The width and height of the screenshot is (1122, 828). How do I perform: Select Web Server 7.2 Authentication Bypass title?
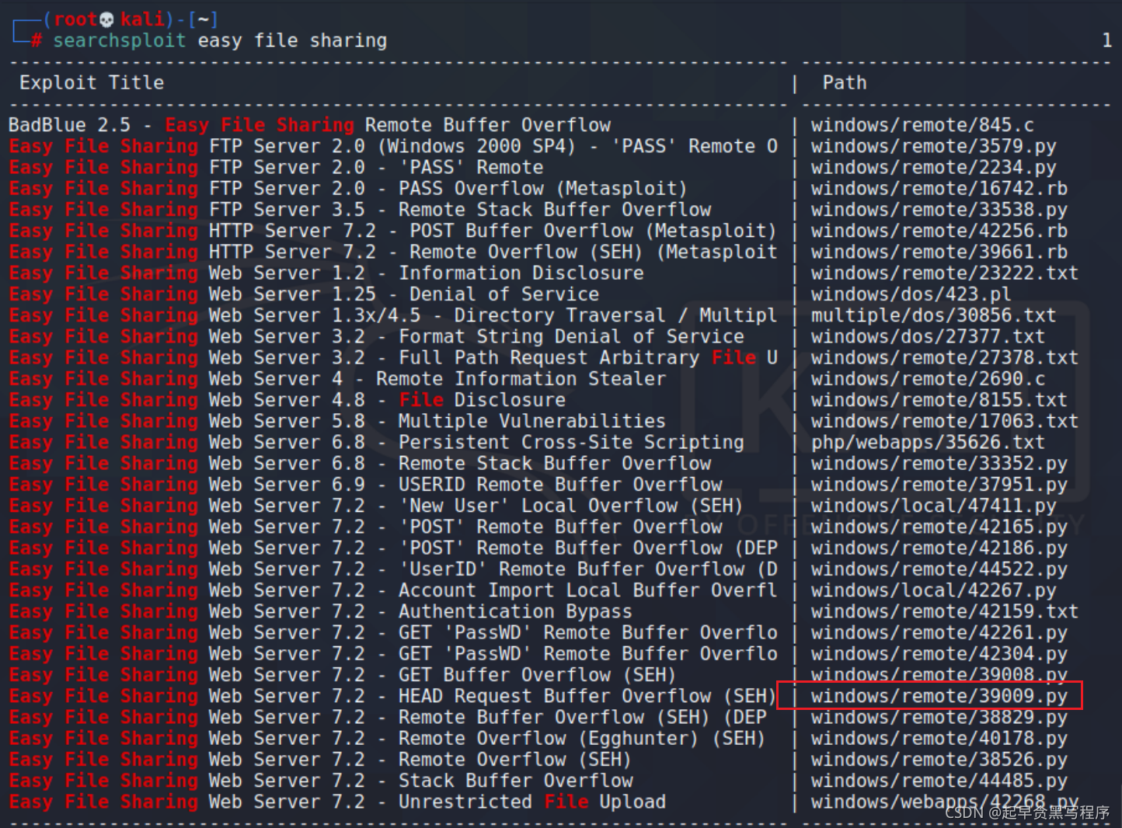(320, 611)
